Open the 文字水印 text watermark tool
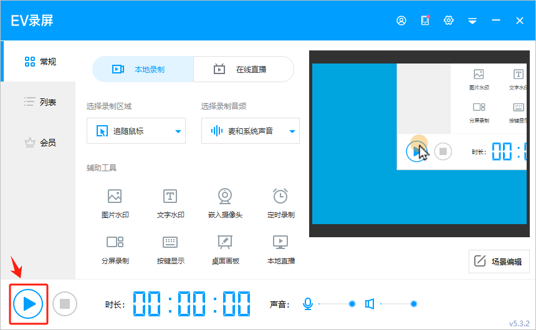The image size is (536, 330). click(170, 202)
